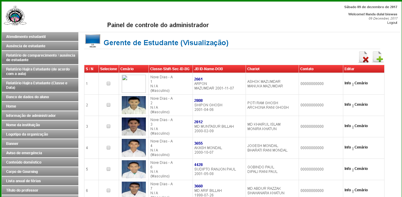Click student ID 2808
Viewport: 402px width, 197px height.
(198, 101)
